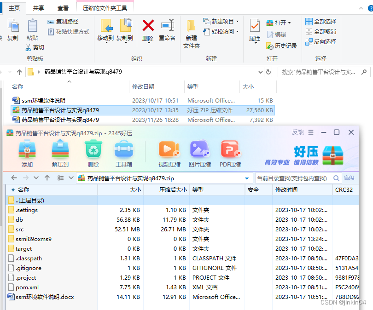Click the red X Delete (删除) ribbon icon
The image size is (373, 310).
pos(148,25)
